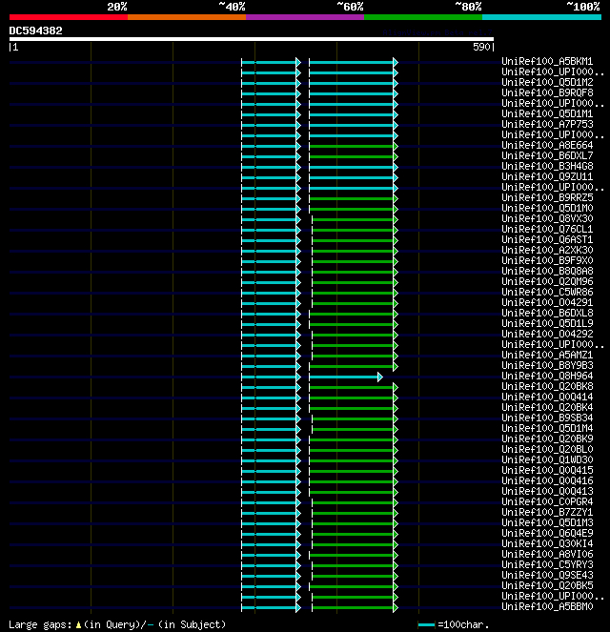Viewport: 610px width, 632px height.
Task: Click the short cyan alignment bar in Q8H964 row
Action: click(346, 377)
